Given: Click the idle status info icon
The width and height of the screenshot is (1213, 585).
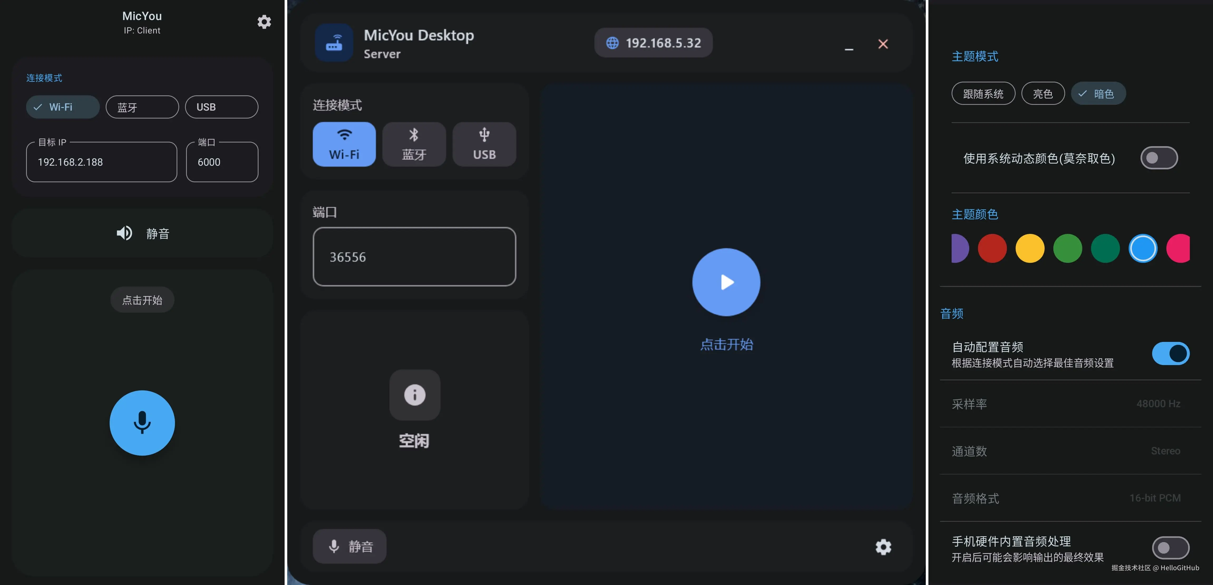Looking at the screenshot, I should coord(414,394).
